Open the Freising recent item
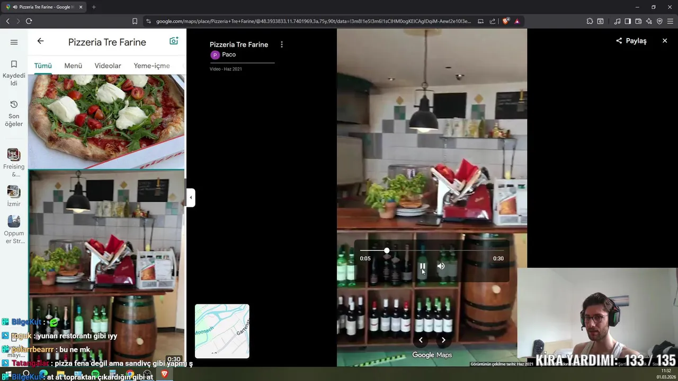678x381 pixels. (x=14, y=162)
